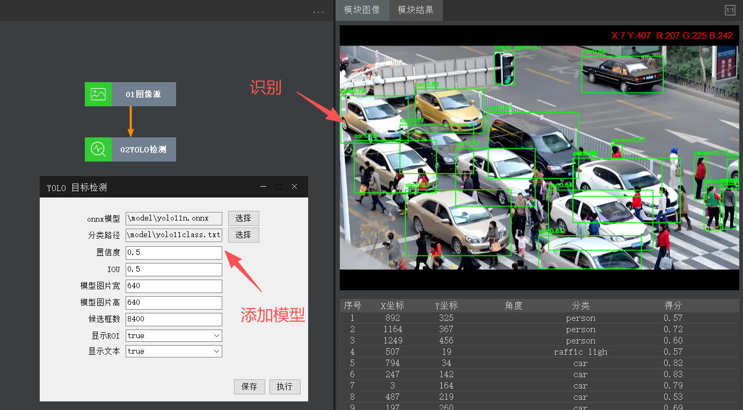Focus the IOU input field
The height and width of the screenshot is (410, 743).
(x=174, y=269)
